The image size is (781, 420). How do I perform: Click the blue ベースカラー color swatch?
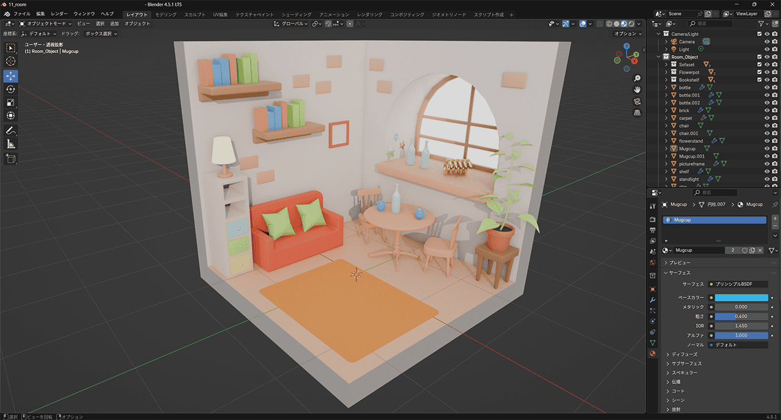coord(741,297)
